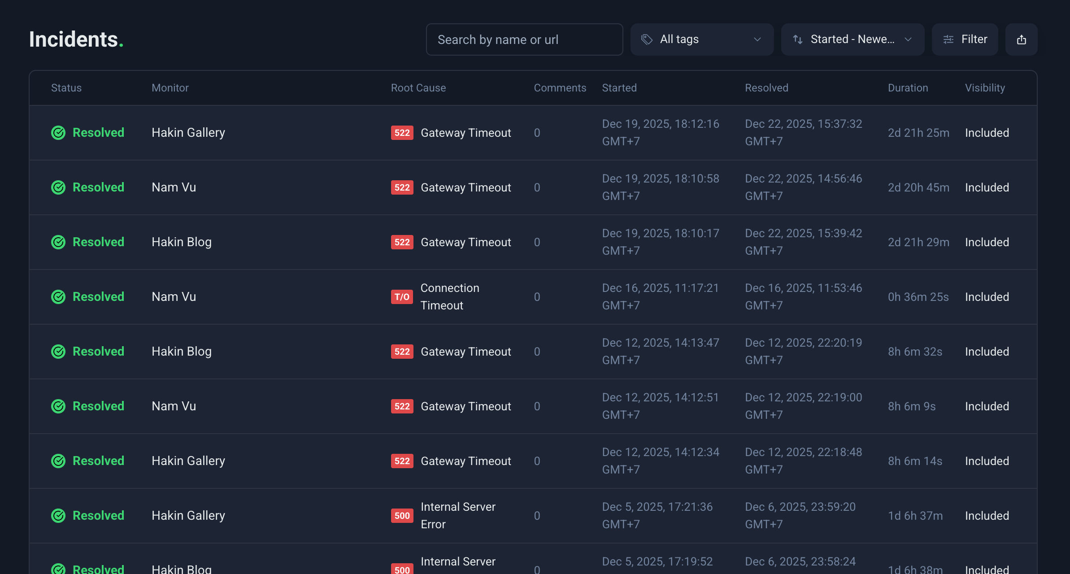
Task: Open the All tags dropdown
Action: [x=701, y=39]
